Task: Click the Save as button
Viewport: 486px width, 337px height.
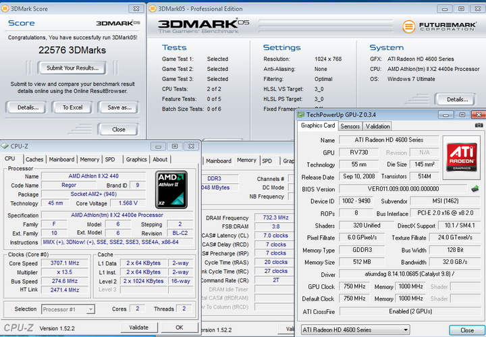Action: point(119,107)
